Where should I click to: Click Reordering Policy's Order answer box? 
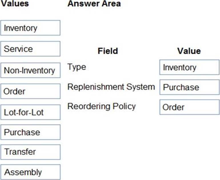tap(189, 107)
